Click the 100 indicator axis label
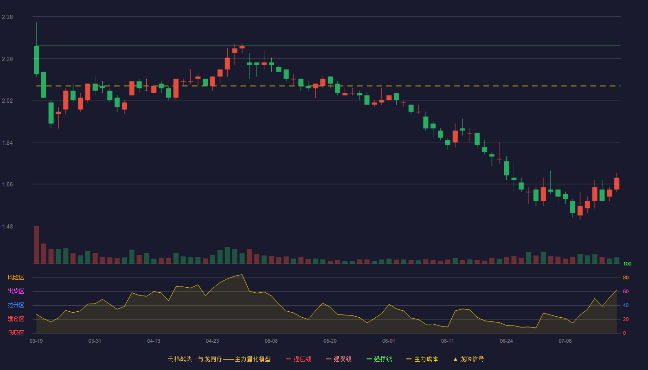The width and height of the screenshot is (648, 370). 627,264
